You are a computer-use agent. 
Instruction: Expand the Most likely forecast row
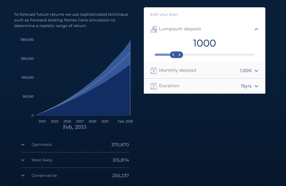[23, 160]
